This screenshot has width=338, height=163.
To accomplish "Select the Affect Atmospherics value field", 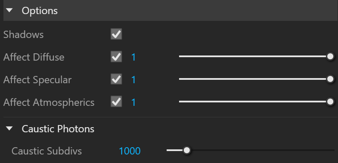I will 134,102.
